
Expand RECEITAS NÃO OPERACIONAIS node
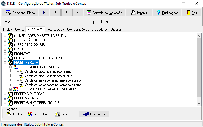[x=5, y=103]
